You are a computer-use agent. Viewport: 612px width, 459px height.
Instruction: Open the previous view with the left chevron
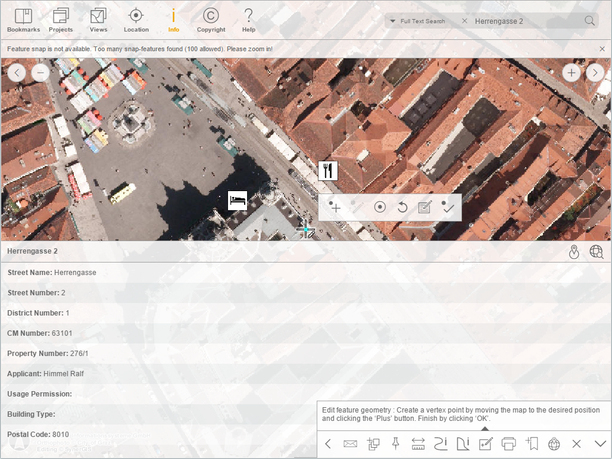coord(17,72)
